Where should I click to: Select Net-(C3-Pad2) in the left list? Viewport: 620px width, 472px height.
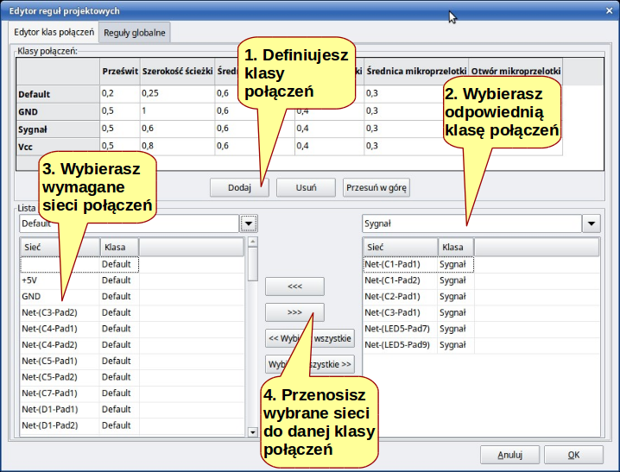click(x=132, y=313)
